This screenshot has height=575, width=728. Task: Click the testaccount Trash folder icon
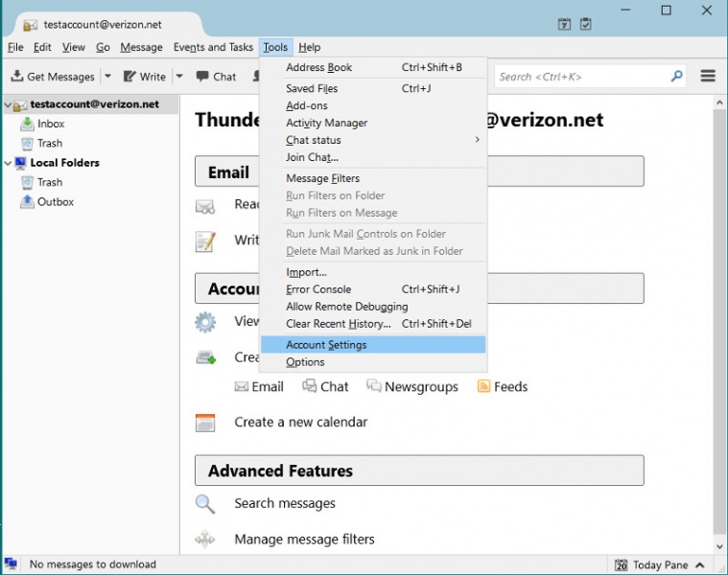coord(27,144)
